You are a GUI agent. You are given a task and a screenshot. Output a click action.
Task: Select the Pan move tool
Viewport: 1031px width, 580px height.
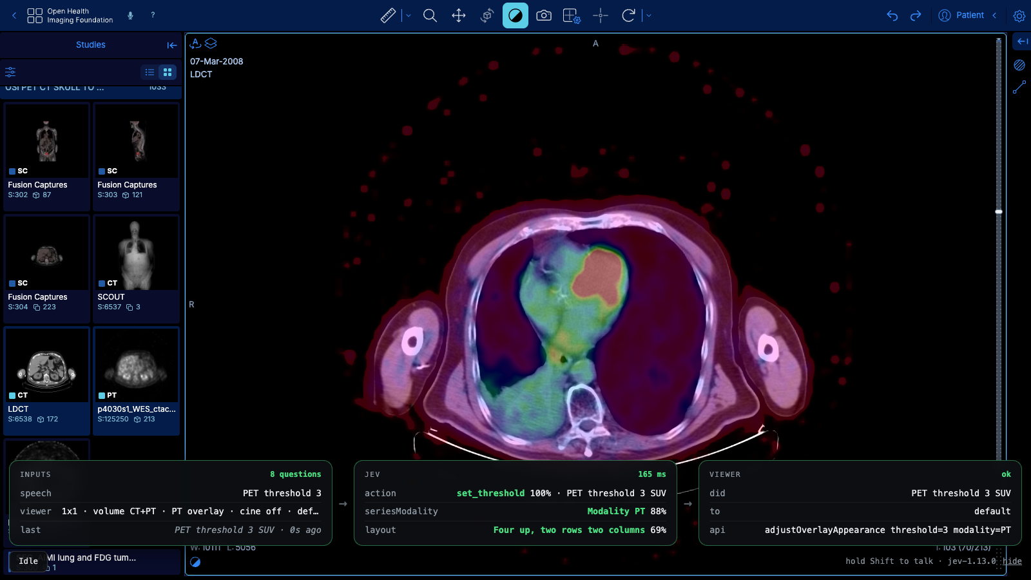pyautogui.click(x=458, y=15)
